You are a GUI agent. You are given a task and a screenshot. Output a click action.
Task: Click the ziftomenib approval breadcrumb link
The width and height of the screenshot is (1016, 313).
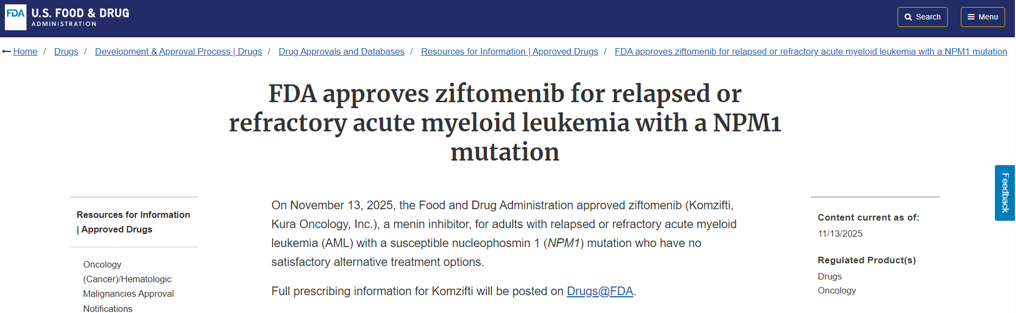click(x=810, y=52)
